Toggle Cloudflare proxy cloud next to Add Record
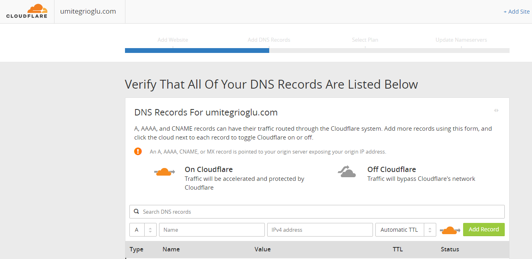 click(x=450, y=230)
